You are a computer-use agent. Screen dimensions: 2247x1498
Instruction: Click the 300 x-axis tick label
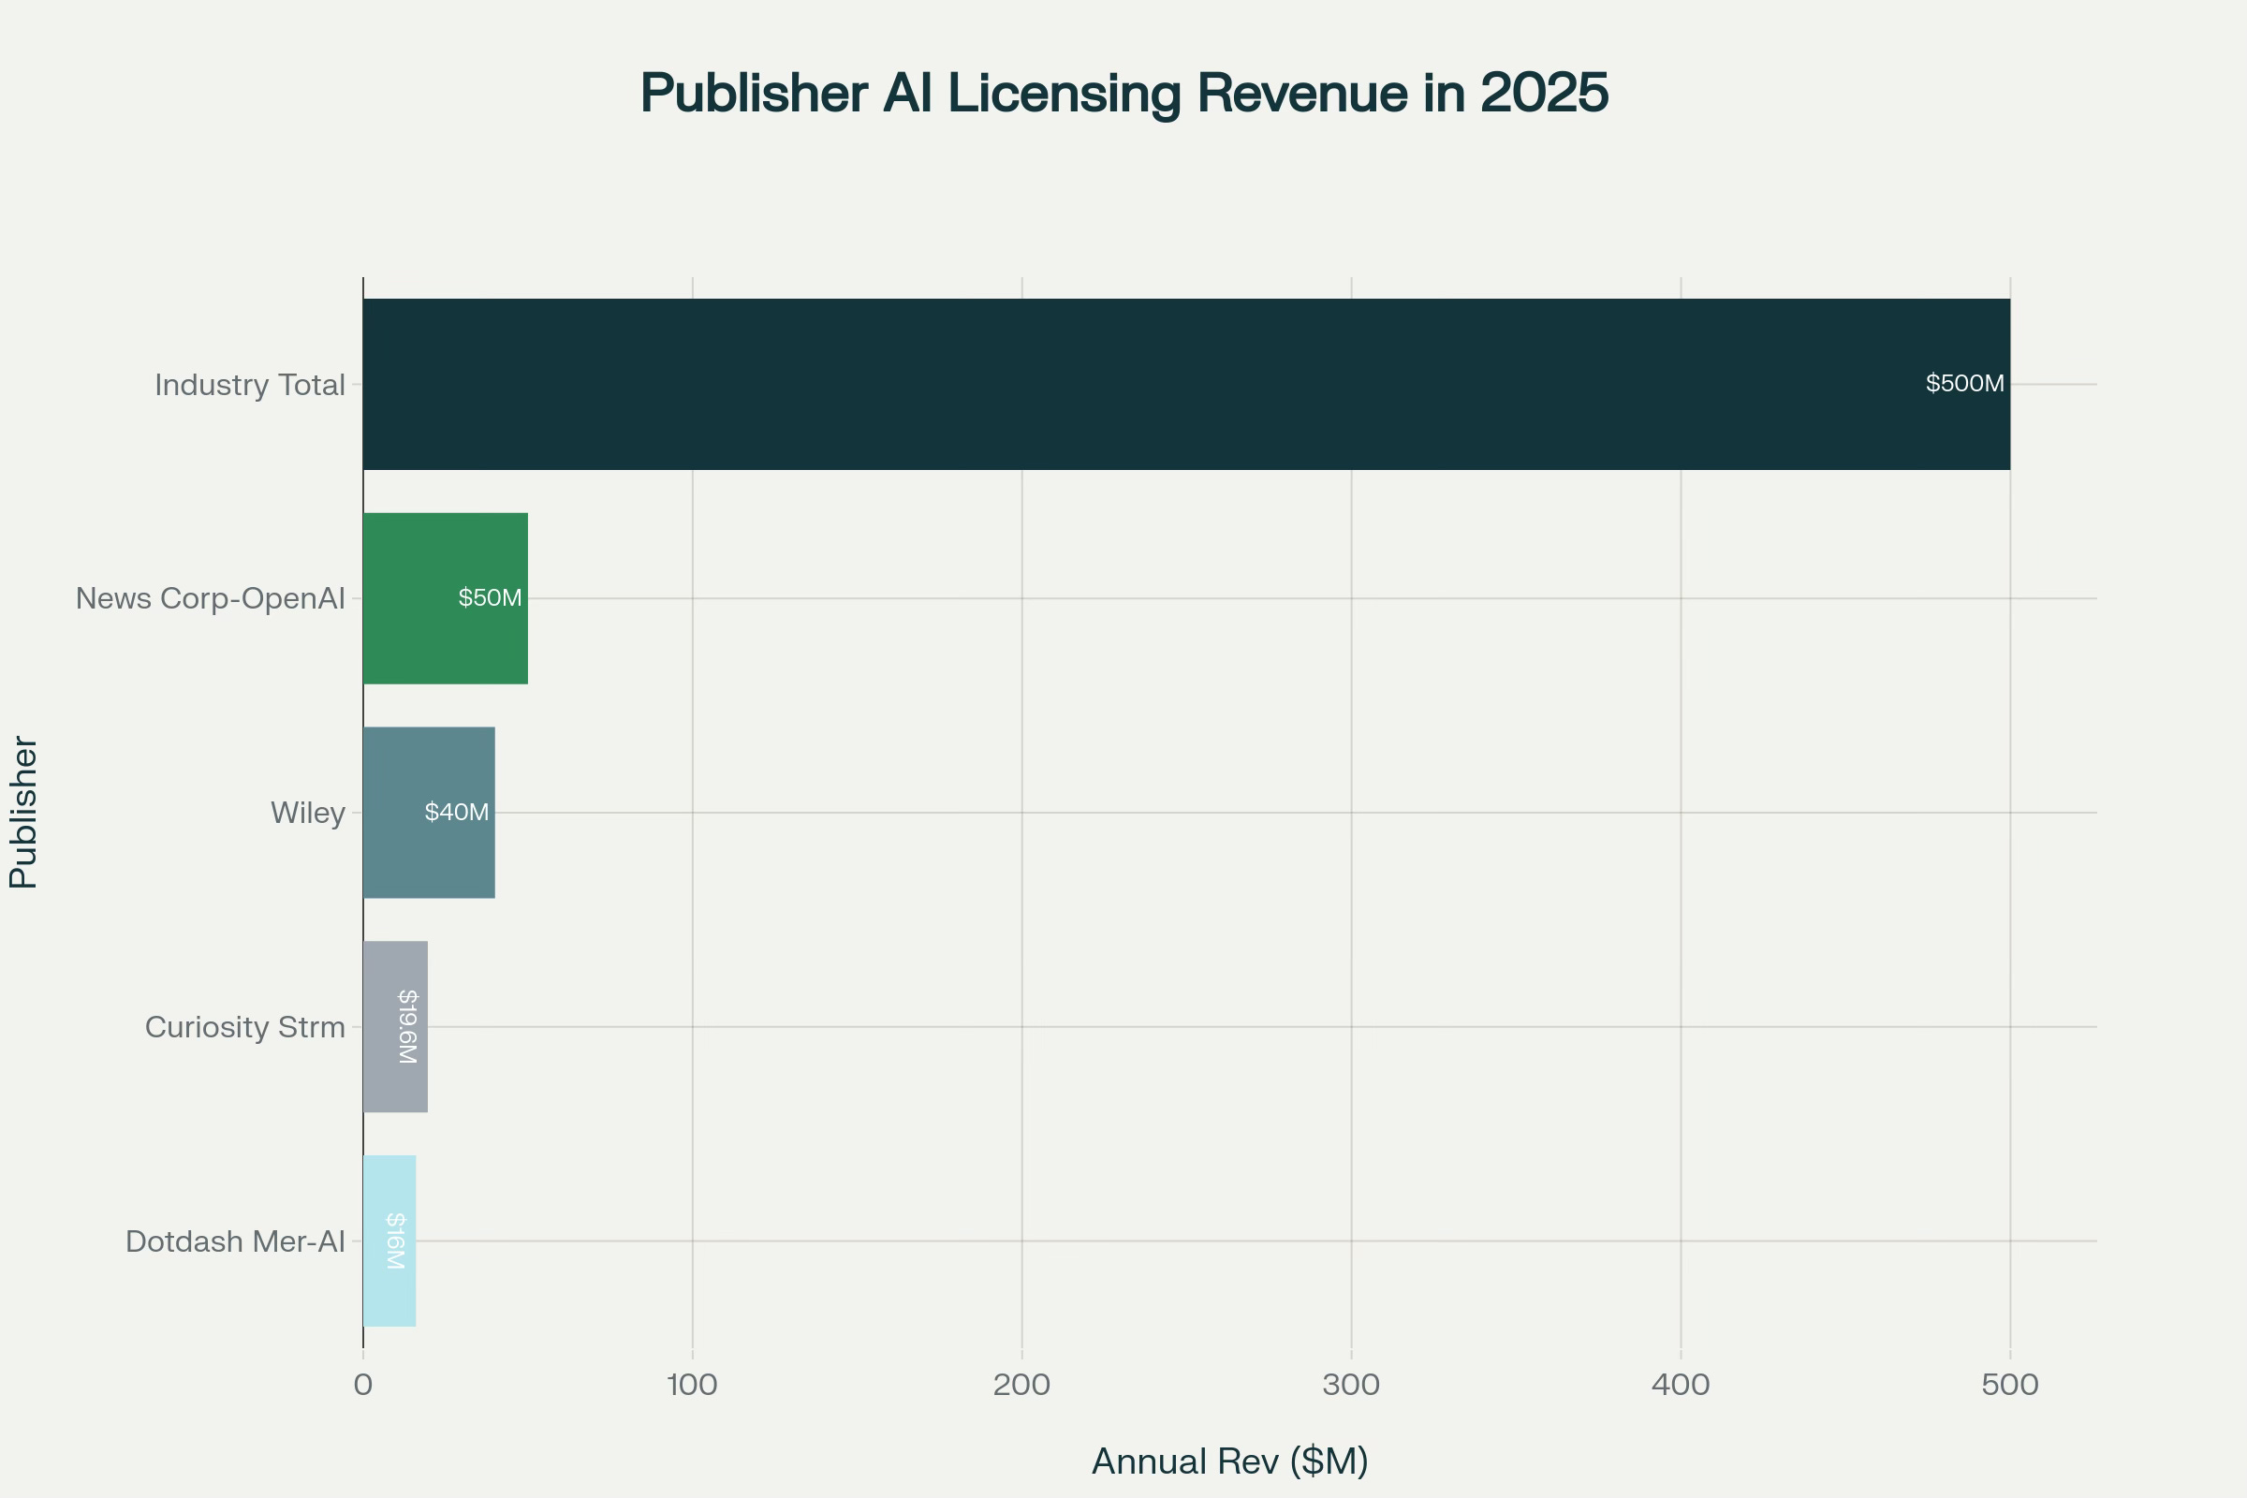[1351, 1385]
